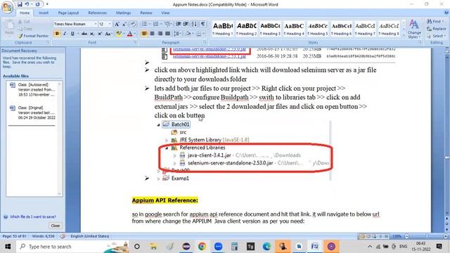Switch to the Insert tab
Image resolution: width=450 pixels, height=253 pixels.
tap(44, 13)
